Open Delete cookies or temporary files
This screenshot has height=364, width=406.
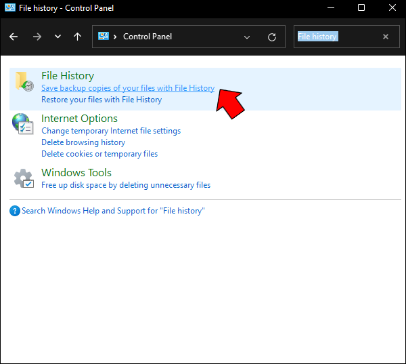(99, 154)
